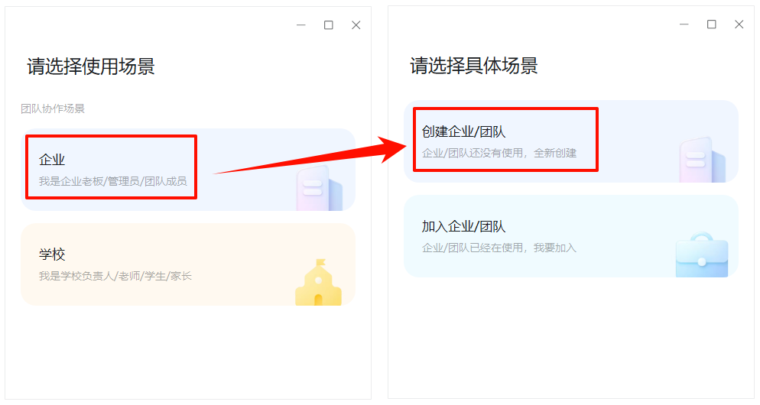This screenshot has height=405, width=760.
Task: Click the 请选择具体场景 heading
Action: 473,66
